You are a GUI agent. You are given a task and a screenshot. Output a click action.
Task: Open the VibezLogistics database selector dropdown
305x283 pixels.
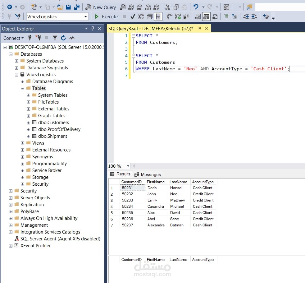click(86, 16)
